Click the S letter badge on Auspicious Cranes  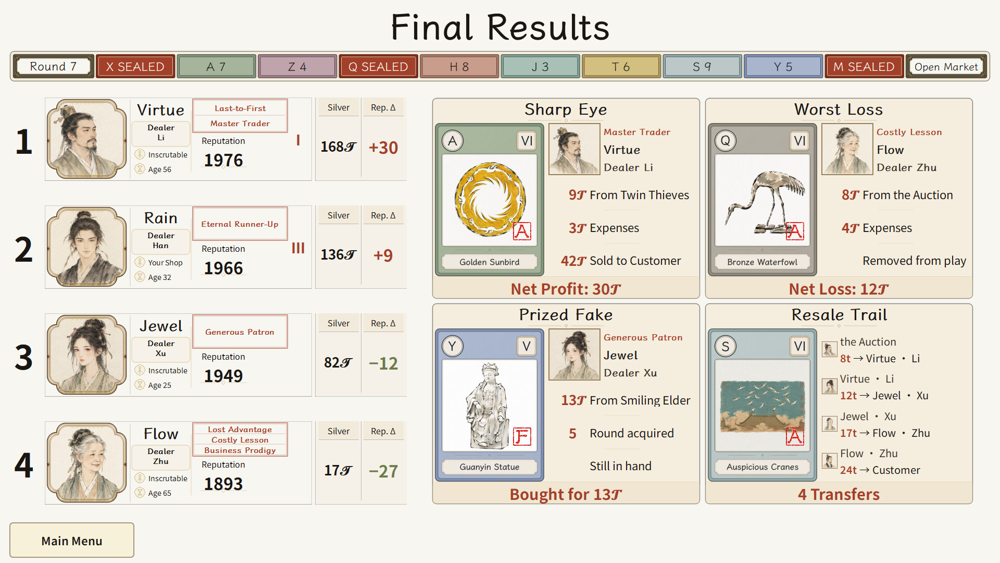[x=726, y=346]
